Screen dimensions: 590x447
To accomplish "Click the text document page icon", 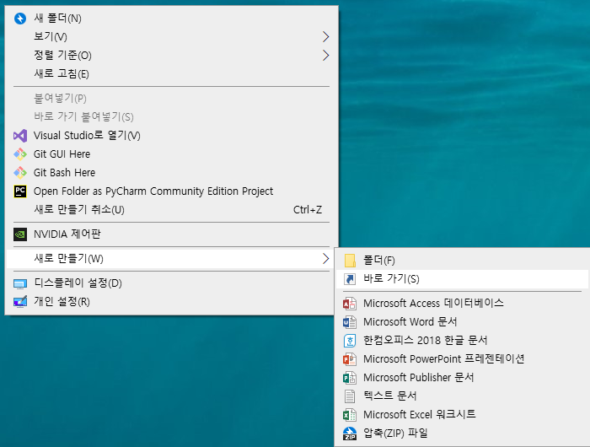I will tap(350, 396).
